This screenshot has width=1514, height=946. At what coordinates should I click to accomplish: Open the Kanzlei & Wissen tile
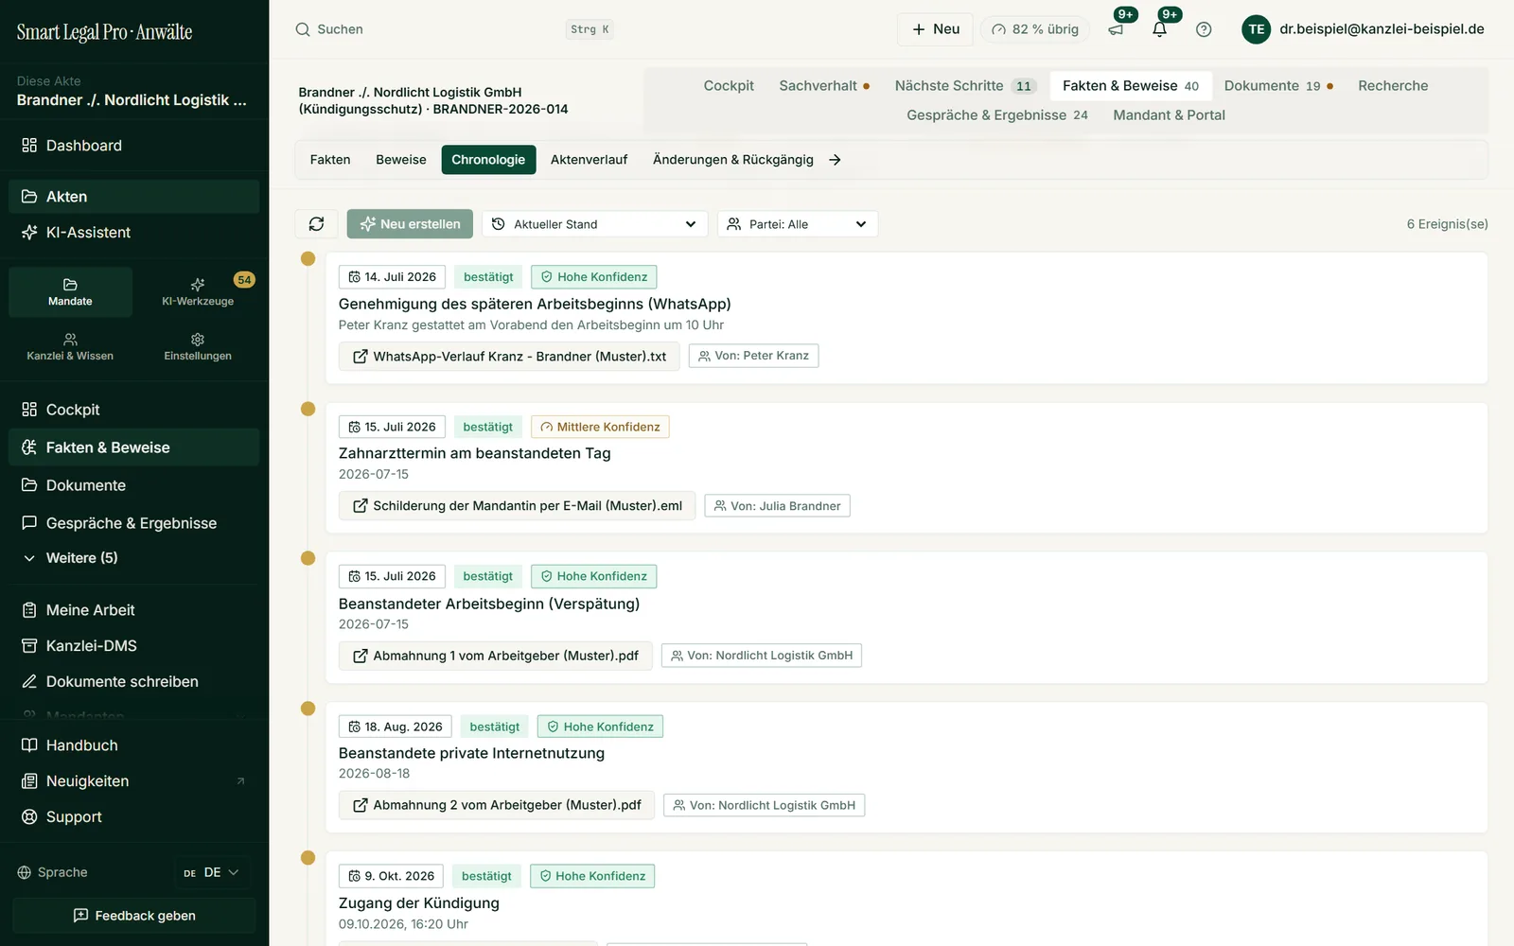pyautogui.click(x=70, y=346)
